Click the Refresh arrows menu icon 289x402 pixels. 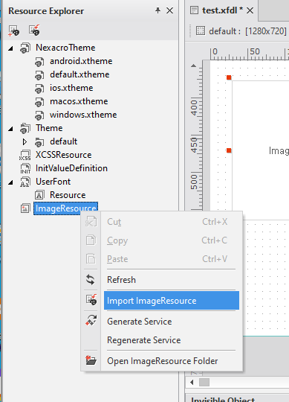[91, 280]
